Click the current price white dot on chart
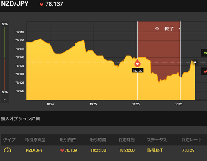Screen dimensions: 207x161 coord(195,62)
